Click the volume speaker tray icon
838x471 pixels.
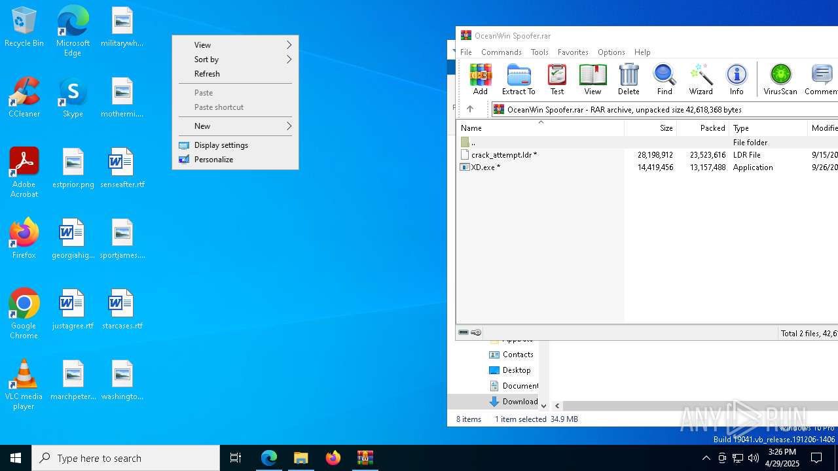[754, 458]
